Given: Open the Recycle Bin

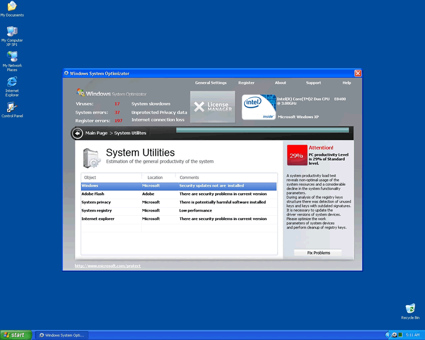Looking at the screenshot, I should point(410,309).
